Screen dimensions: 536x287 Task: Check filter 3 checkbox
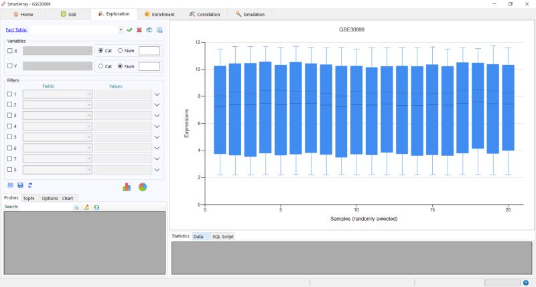click(10, 115)
